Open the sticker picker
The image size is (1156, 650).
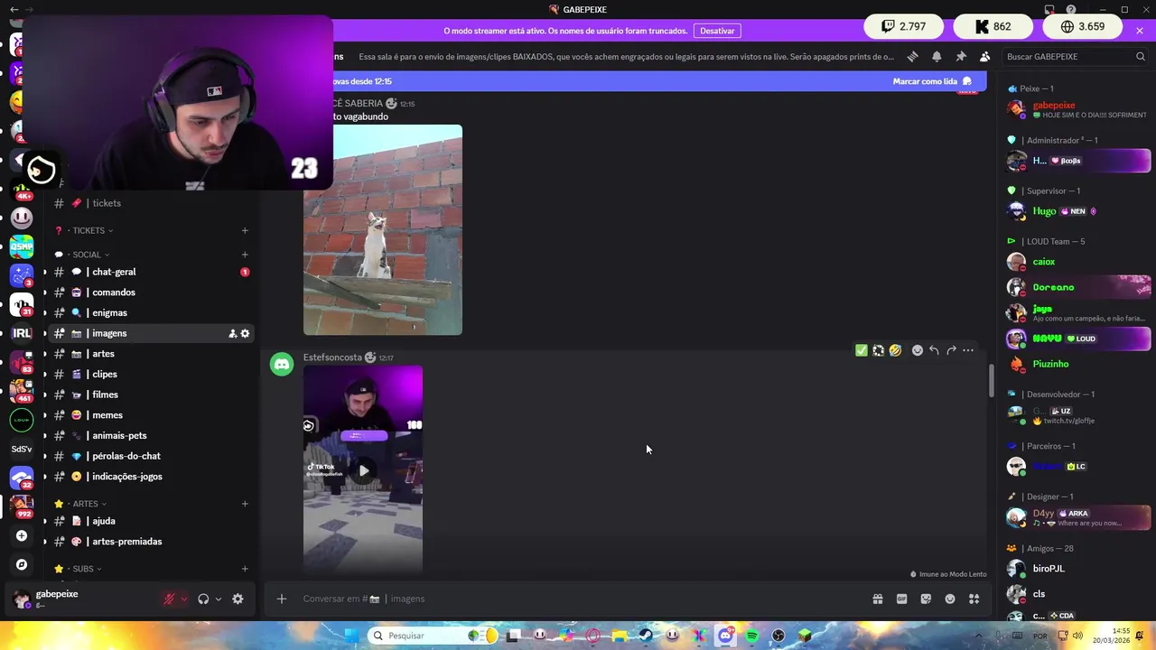(926, 599)
